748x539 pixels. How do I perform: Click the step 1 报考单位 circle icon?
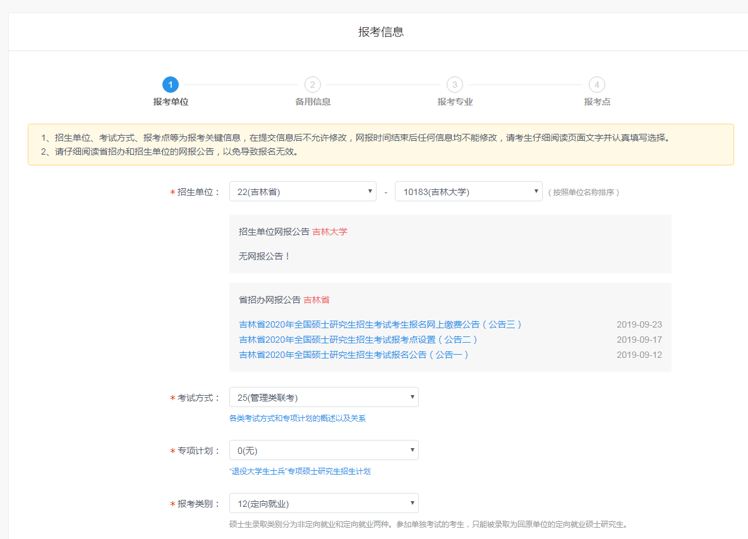[169, 85]
